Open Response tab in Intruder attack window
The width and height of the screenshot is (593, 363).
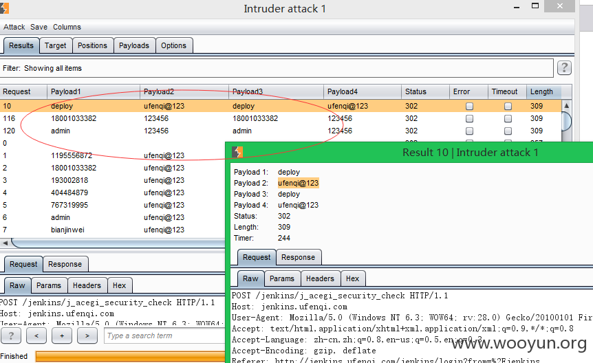click(x=65, y=264)
